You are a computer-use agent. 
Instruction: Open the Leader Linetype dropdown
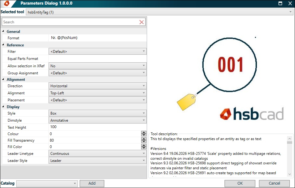point(98,154)
